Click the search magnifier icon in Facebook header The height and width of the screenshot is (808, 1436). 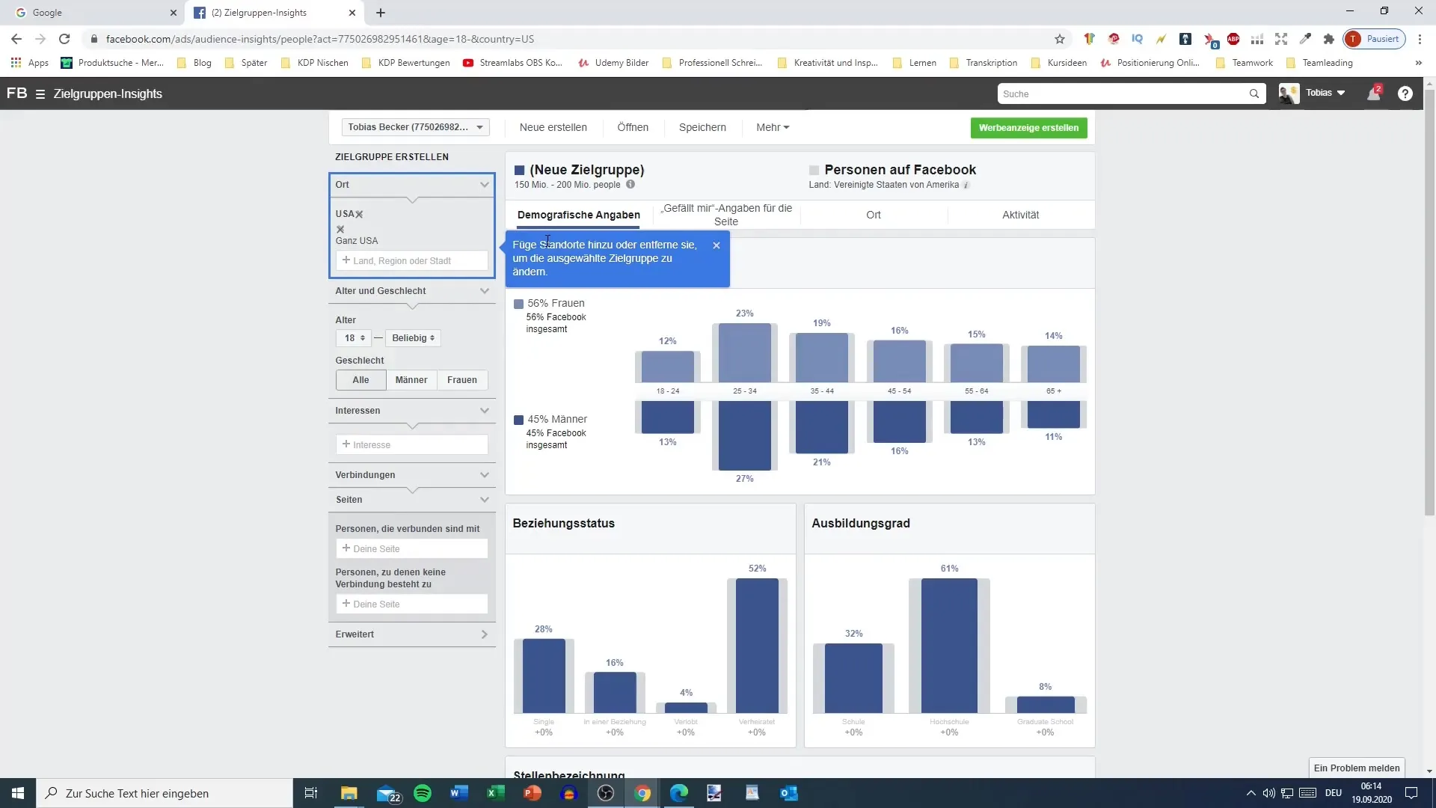point(1254,94)
